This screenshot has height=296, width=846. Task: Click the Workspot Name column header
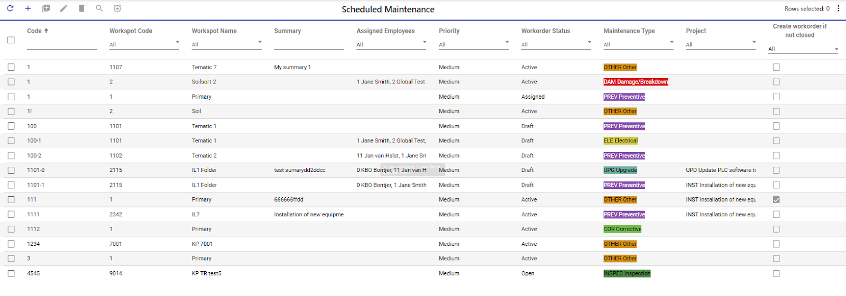coord(214,31)
